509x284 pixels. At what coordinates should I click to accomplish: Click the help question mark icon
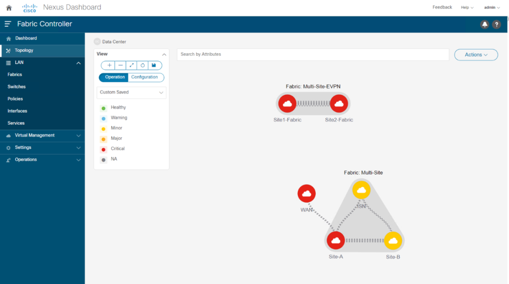tap(496, 25)
